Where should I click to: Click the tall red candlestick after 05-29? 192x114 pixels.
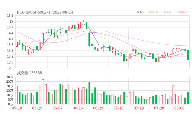pos(43,38)
